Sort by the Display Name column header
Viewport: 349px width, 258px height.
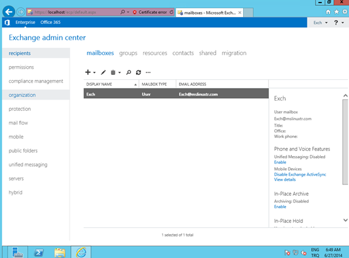[x=112, y=84]
